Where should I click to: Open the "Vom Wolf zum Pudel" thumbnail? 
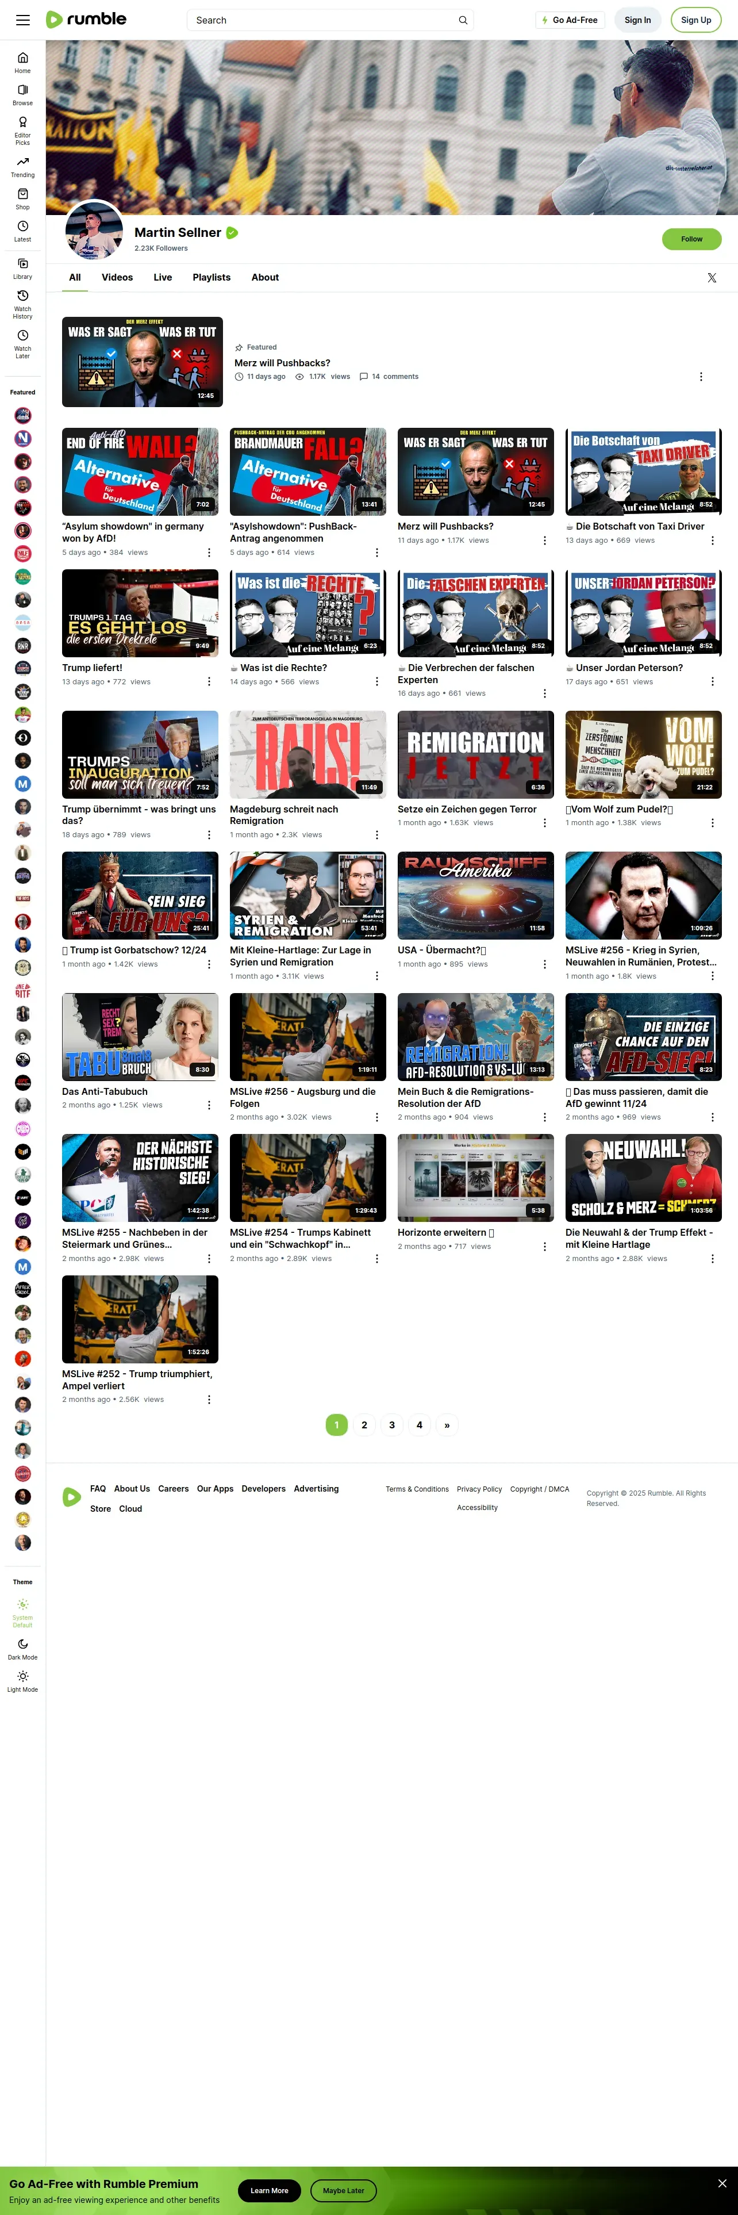(x=644, y=754)
